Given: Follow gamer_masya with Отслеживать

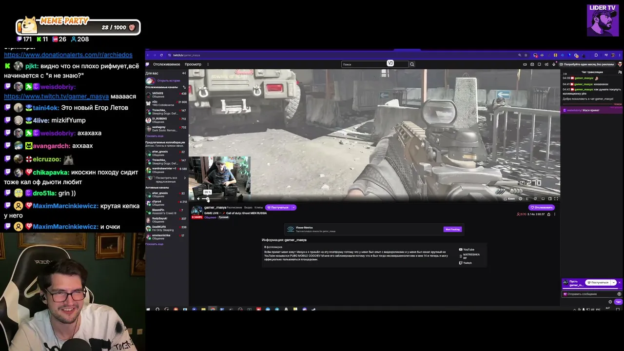Looking at the screenshot, I should (x=541, y=208).
